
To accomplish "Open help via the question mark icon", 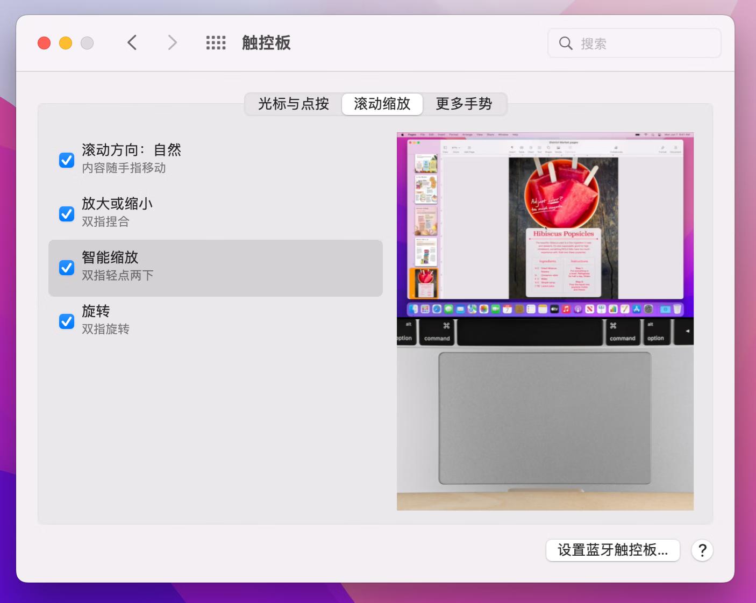I will point(702,550).
